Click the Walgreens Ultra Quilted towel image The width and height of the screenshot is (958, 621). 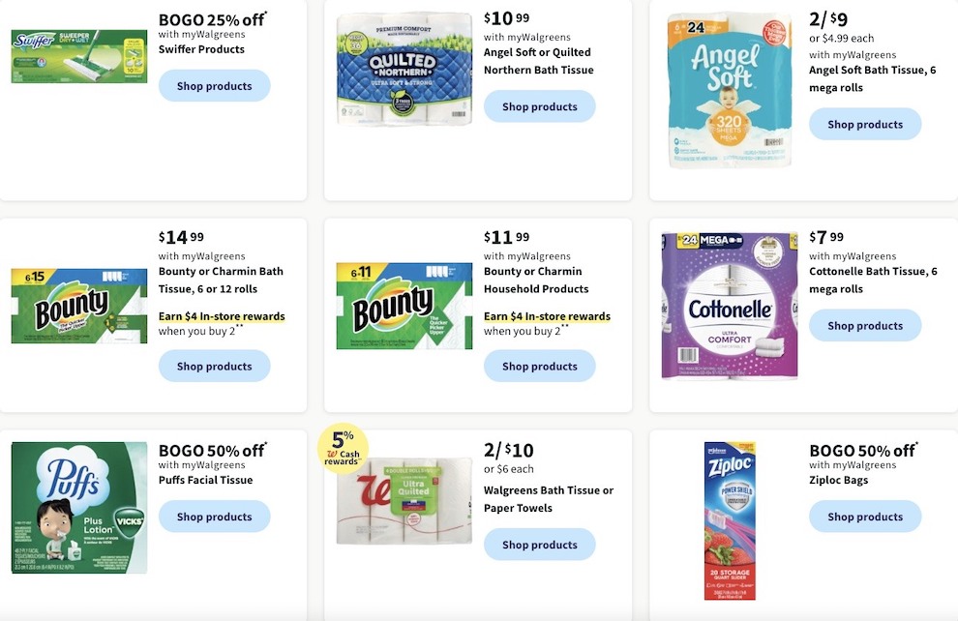click(x=404, y=501)
